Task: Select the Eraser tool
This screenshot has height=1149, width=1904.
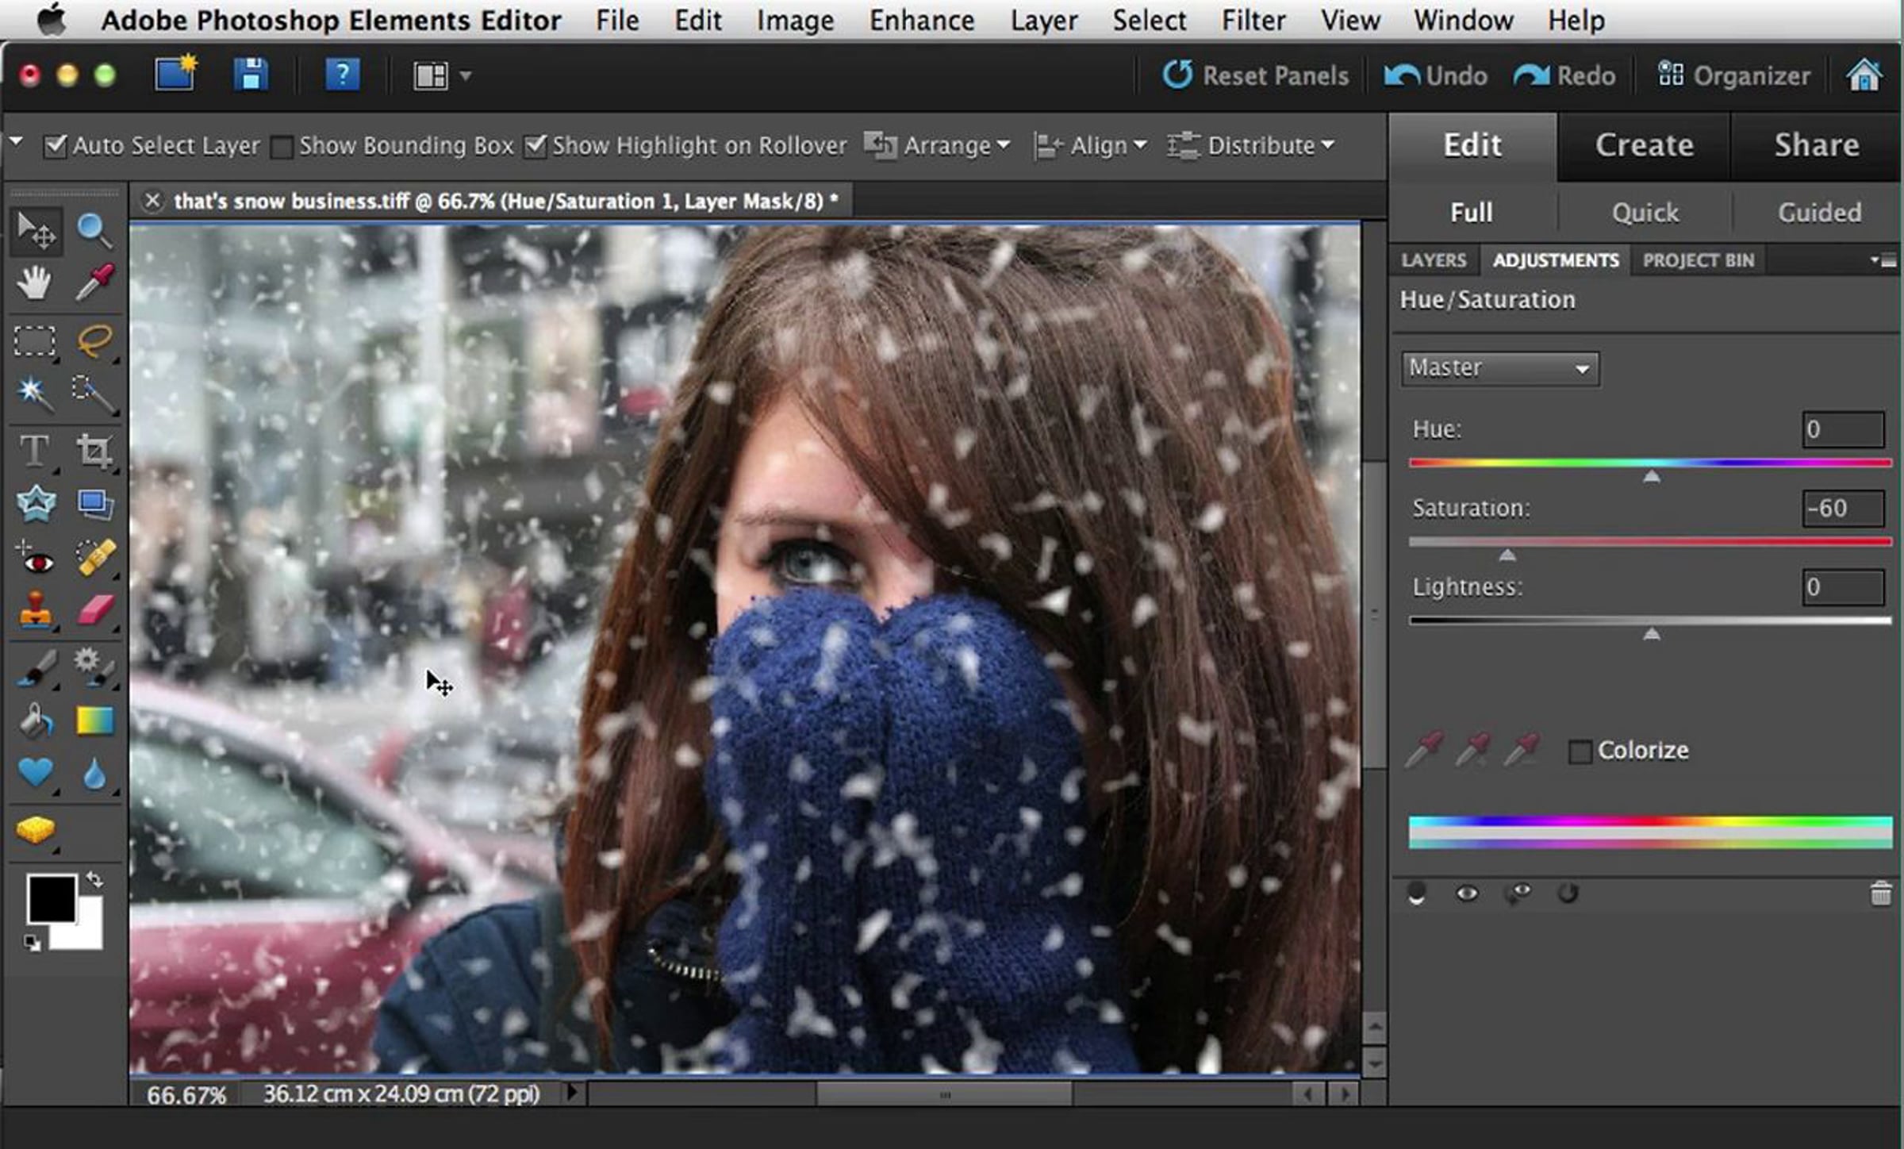Action: (x=95, y=612)
